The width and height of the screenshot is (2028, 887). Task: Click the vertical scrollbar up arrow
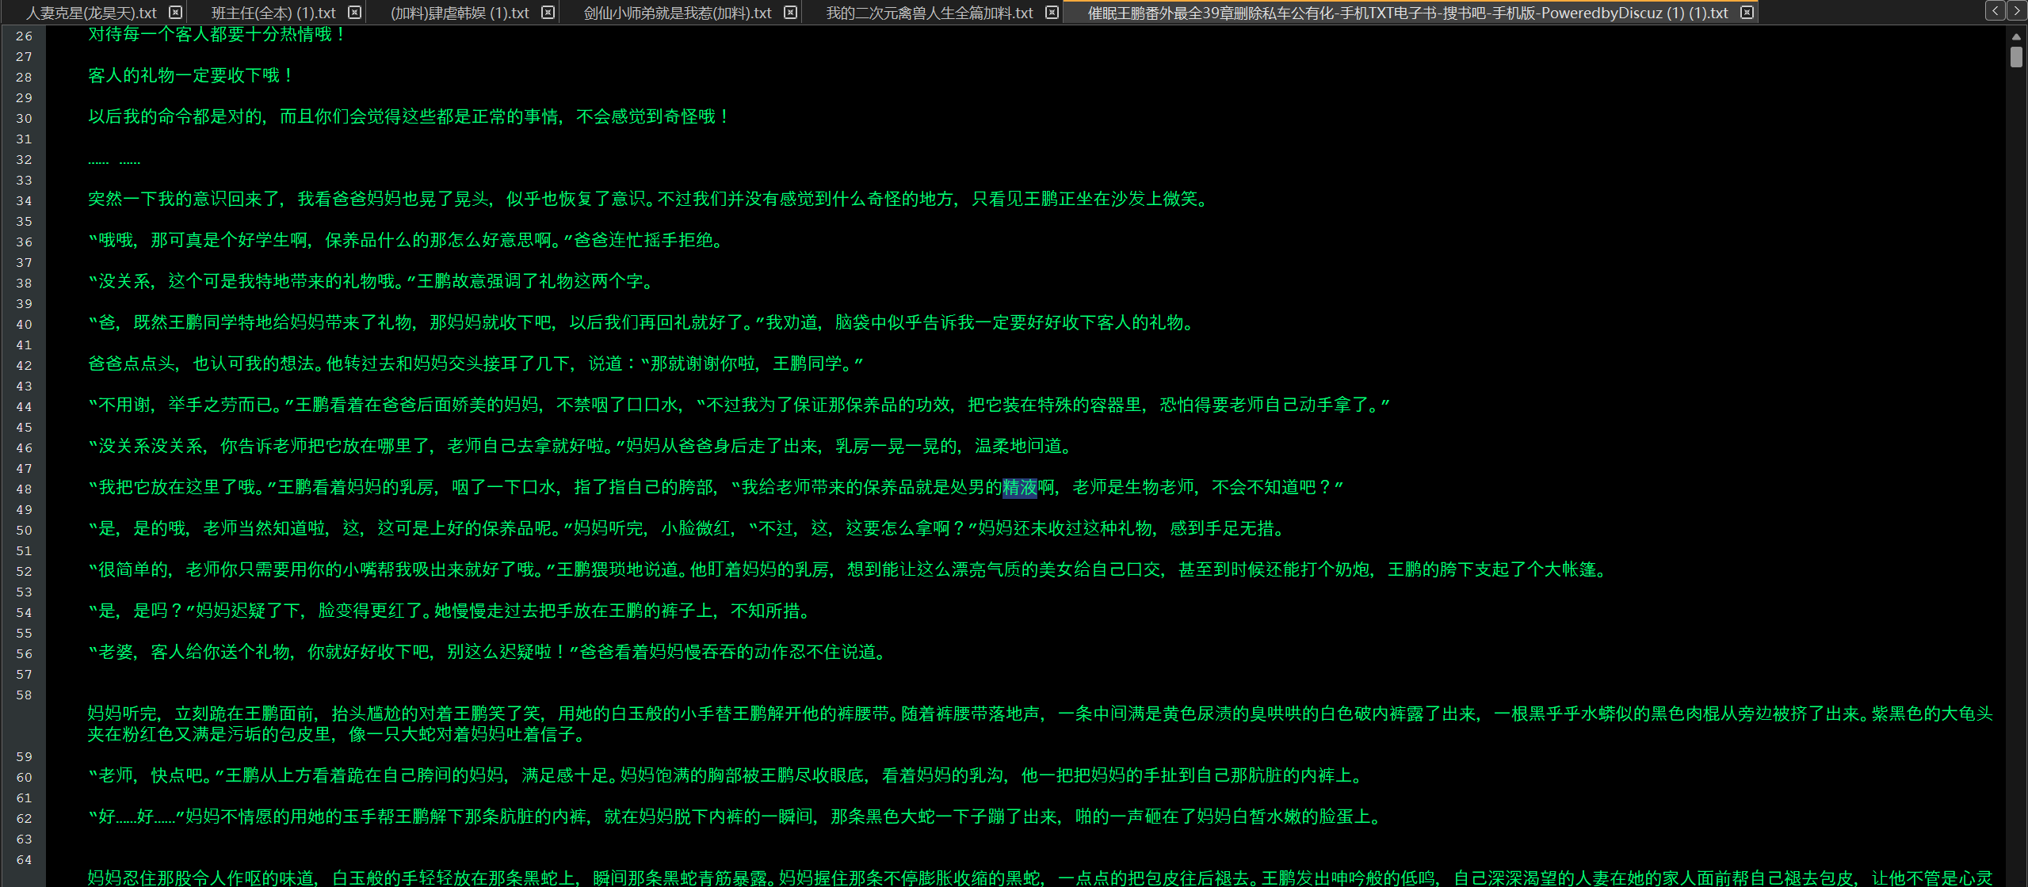[x=2016, y=36]
